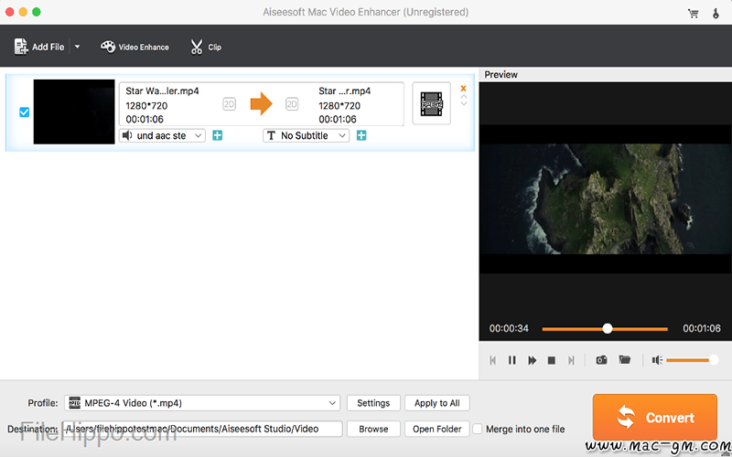Click the Add File button
The height and width of the screenshot is (457, 732).
coord(39,47)
